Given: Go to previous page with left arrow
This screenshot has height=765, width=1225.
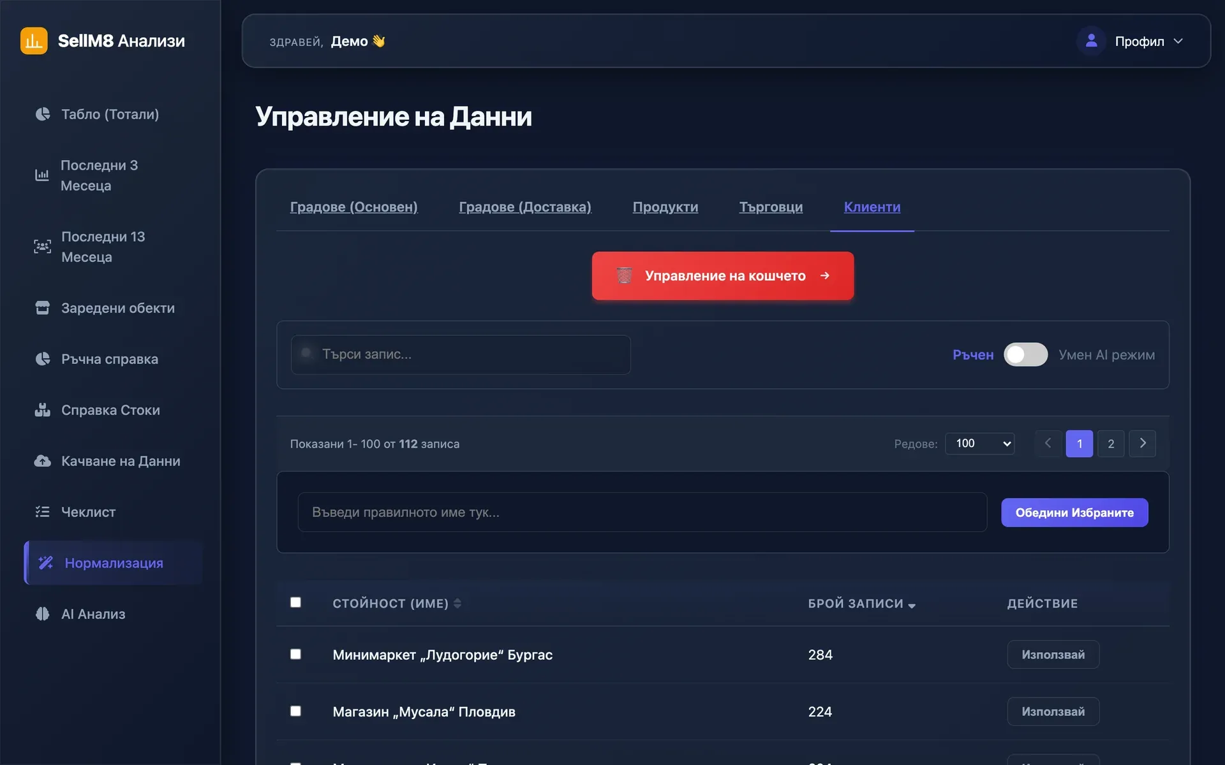Looking at the screenshot, I should (1048, 443).
